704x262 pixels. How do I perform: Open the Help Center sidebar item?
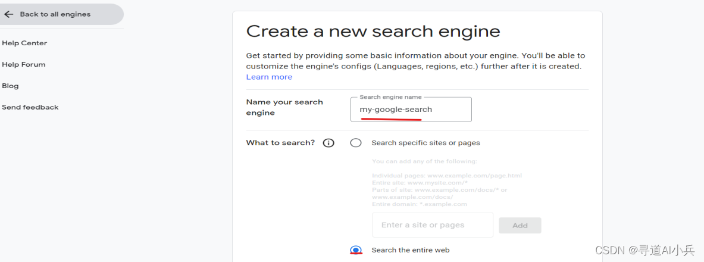coord(24,43)
